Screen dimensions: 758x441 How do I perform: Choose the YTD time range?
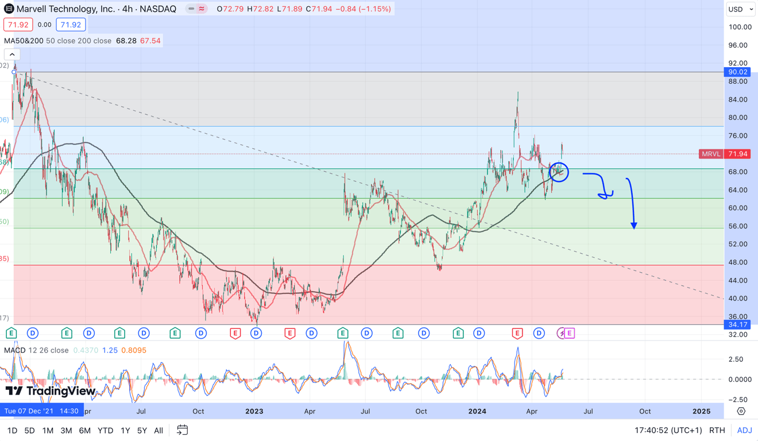105,430
